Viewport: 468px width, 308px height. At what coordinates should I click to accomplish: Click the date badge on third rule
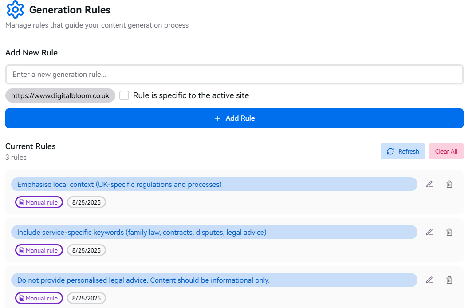point(87,298)
